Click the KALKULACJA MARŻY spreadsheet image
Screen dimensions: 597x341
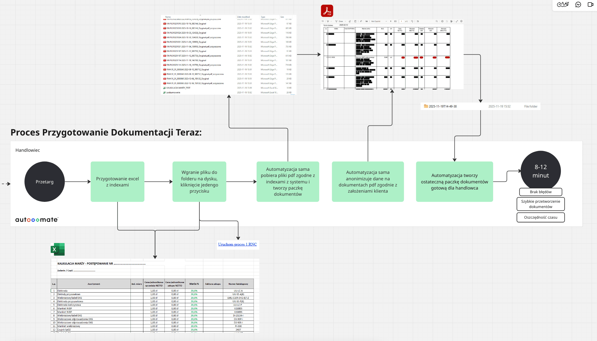point(155,295)
